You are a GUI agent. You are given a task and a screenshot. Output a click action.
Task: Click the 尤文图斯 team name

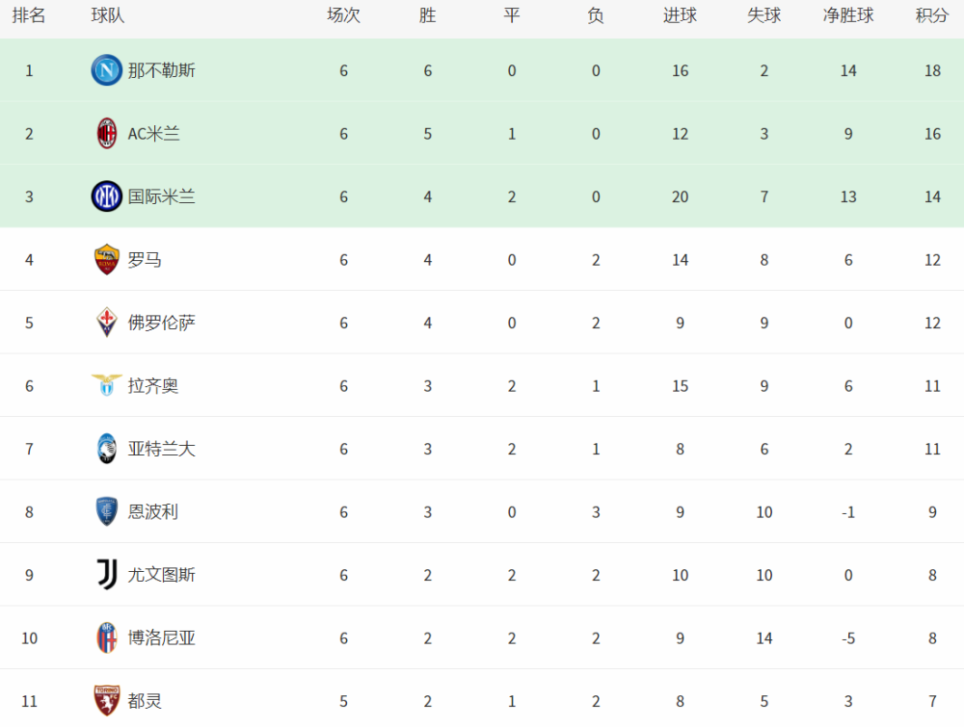(161, 575)
